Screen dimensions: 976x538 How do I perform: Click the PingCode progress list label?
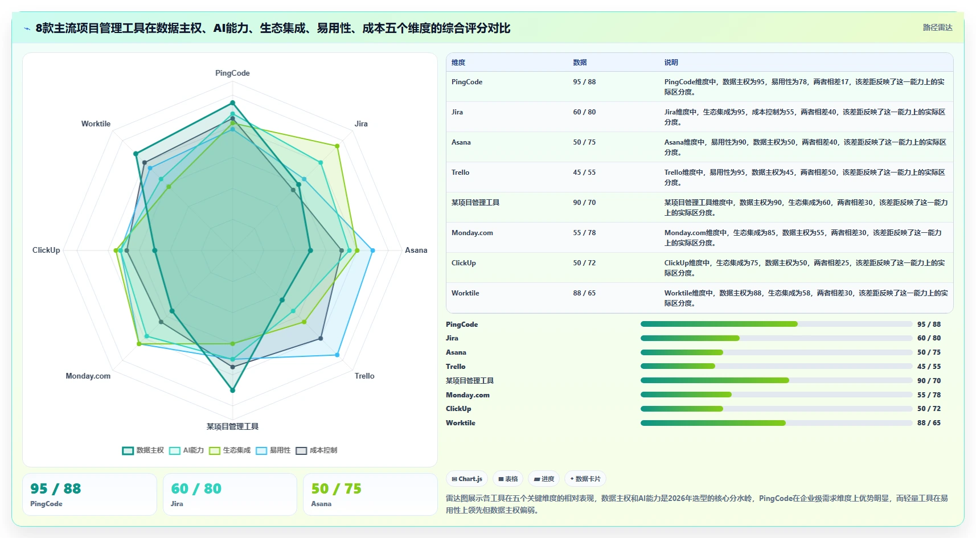462,325
